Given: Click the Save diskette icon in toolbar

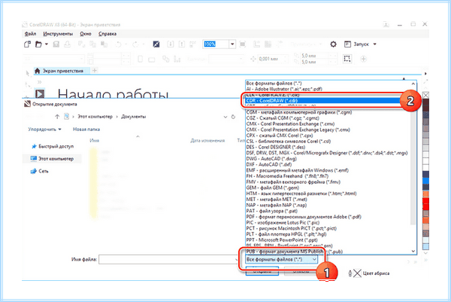Looking at the screenshot, I should [x=56, y=44].
